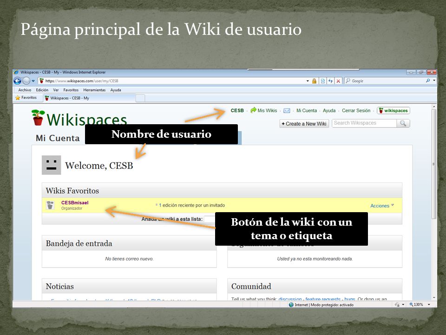Viewport: 446px width, 335px height.
Task: Click the scrollbar up arrow
Action: tap(434, 107)
